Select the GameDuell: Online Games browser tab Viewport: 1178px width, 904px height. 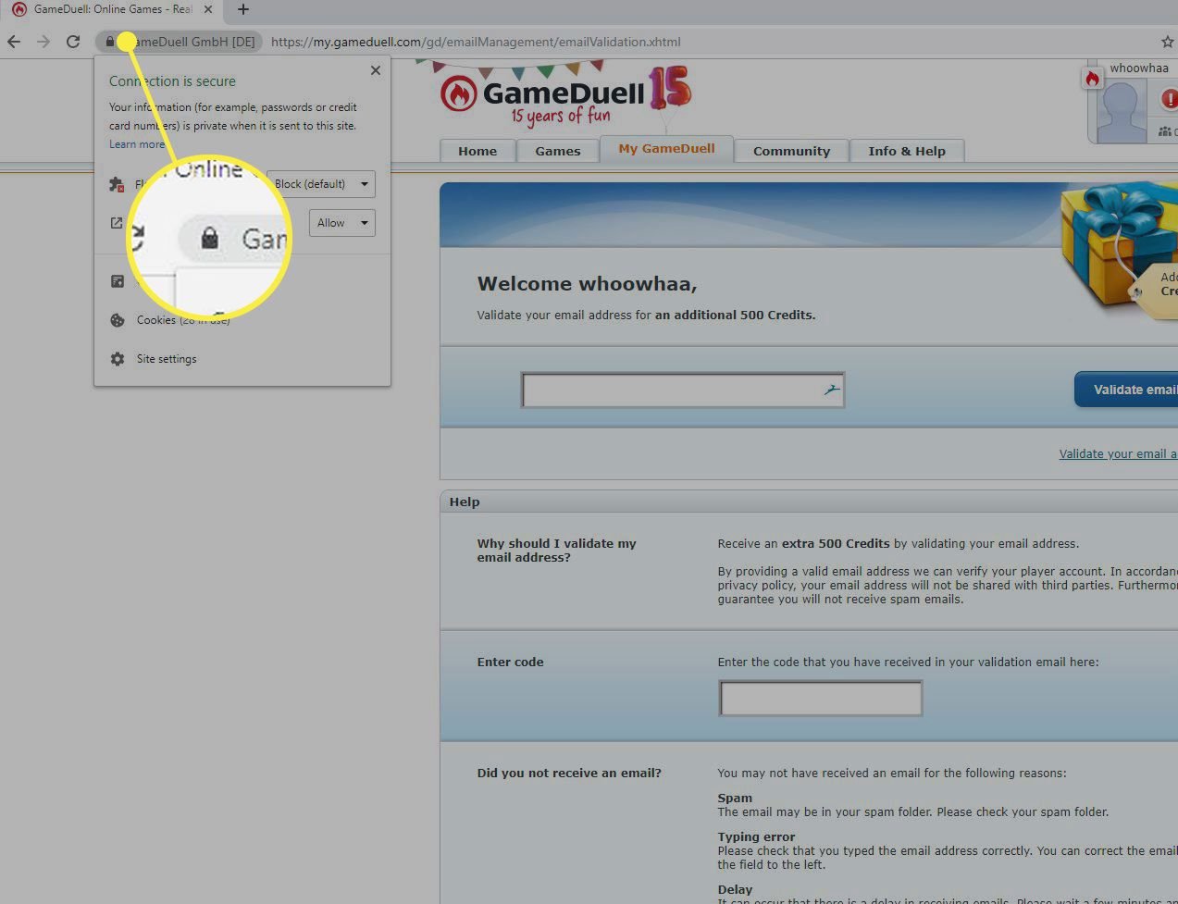click(112, 9)
